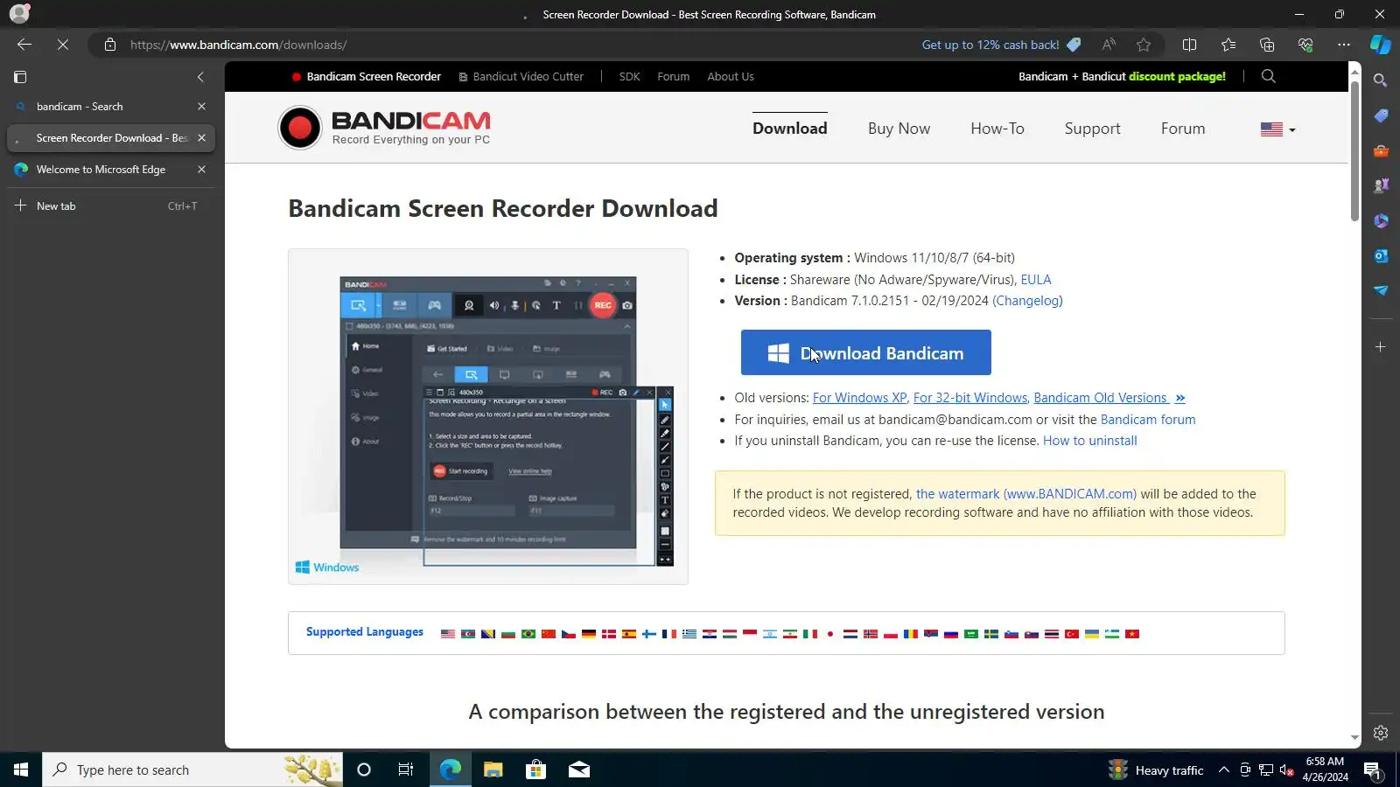
Task: View site information lock icon
Action: point(110,45)
